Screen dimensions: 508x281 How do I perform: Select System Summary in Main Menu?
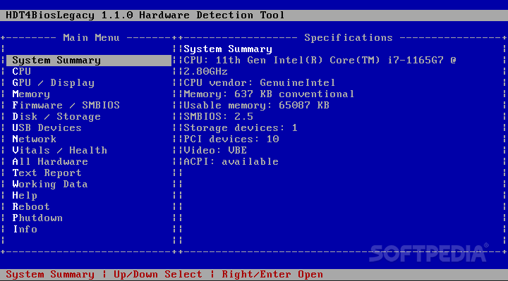pos(89,61)
